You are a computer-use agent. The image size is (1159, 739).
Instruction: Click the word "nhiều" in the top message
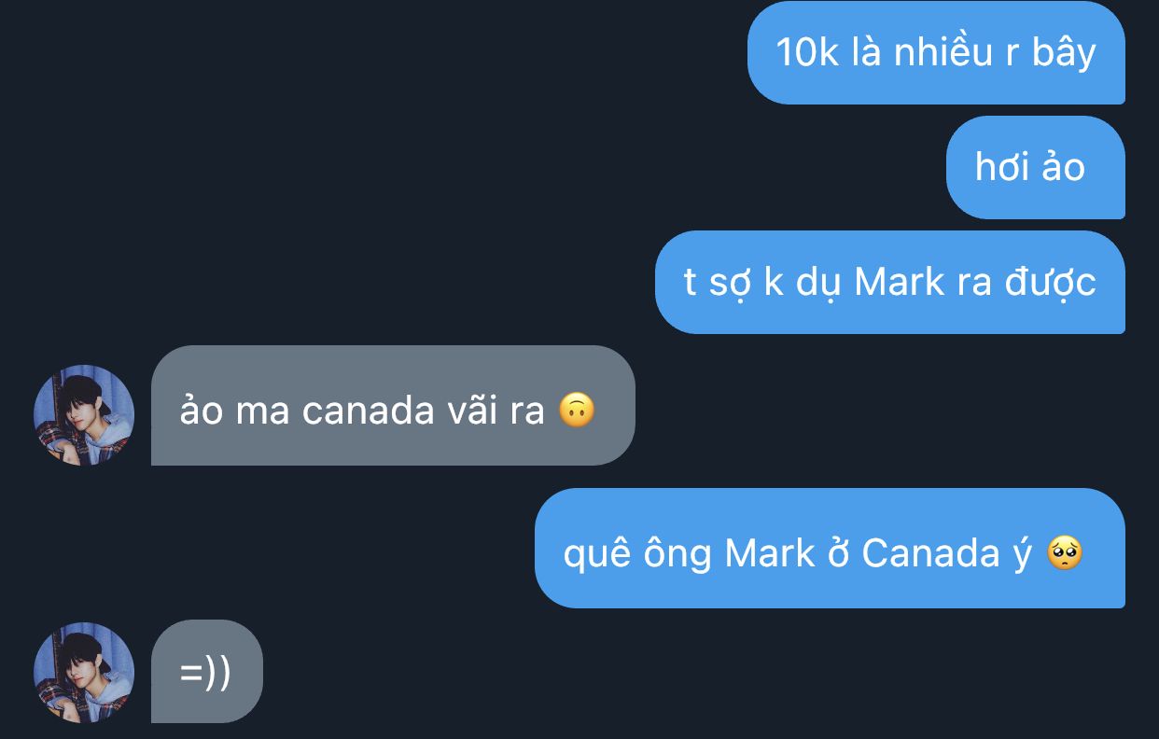tap(943, 52)
